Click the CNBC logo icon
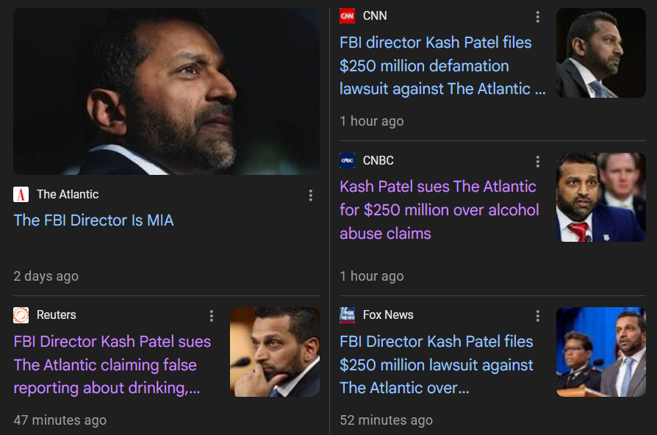The width and height of the screenshot is (657, 435). (x=348, y=160)
